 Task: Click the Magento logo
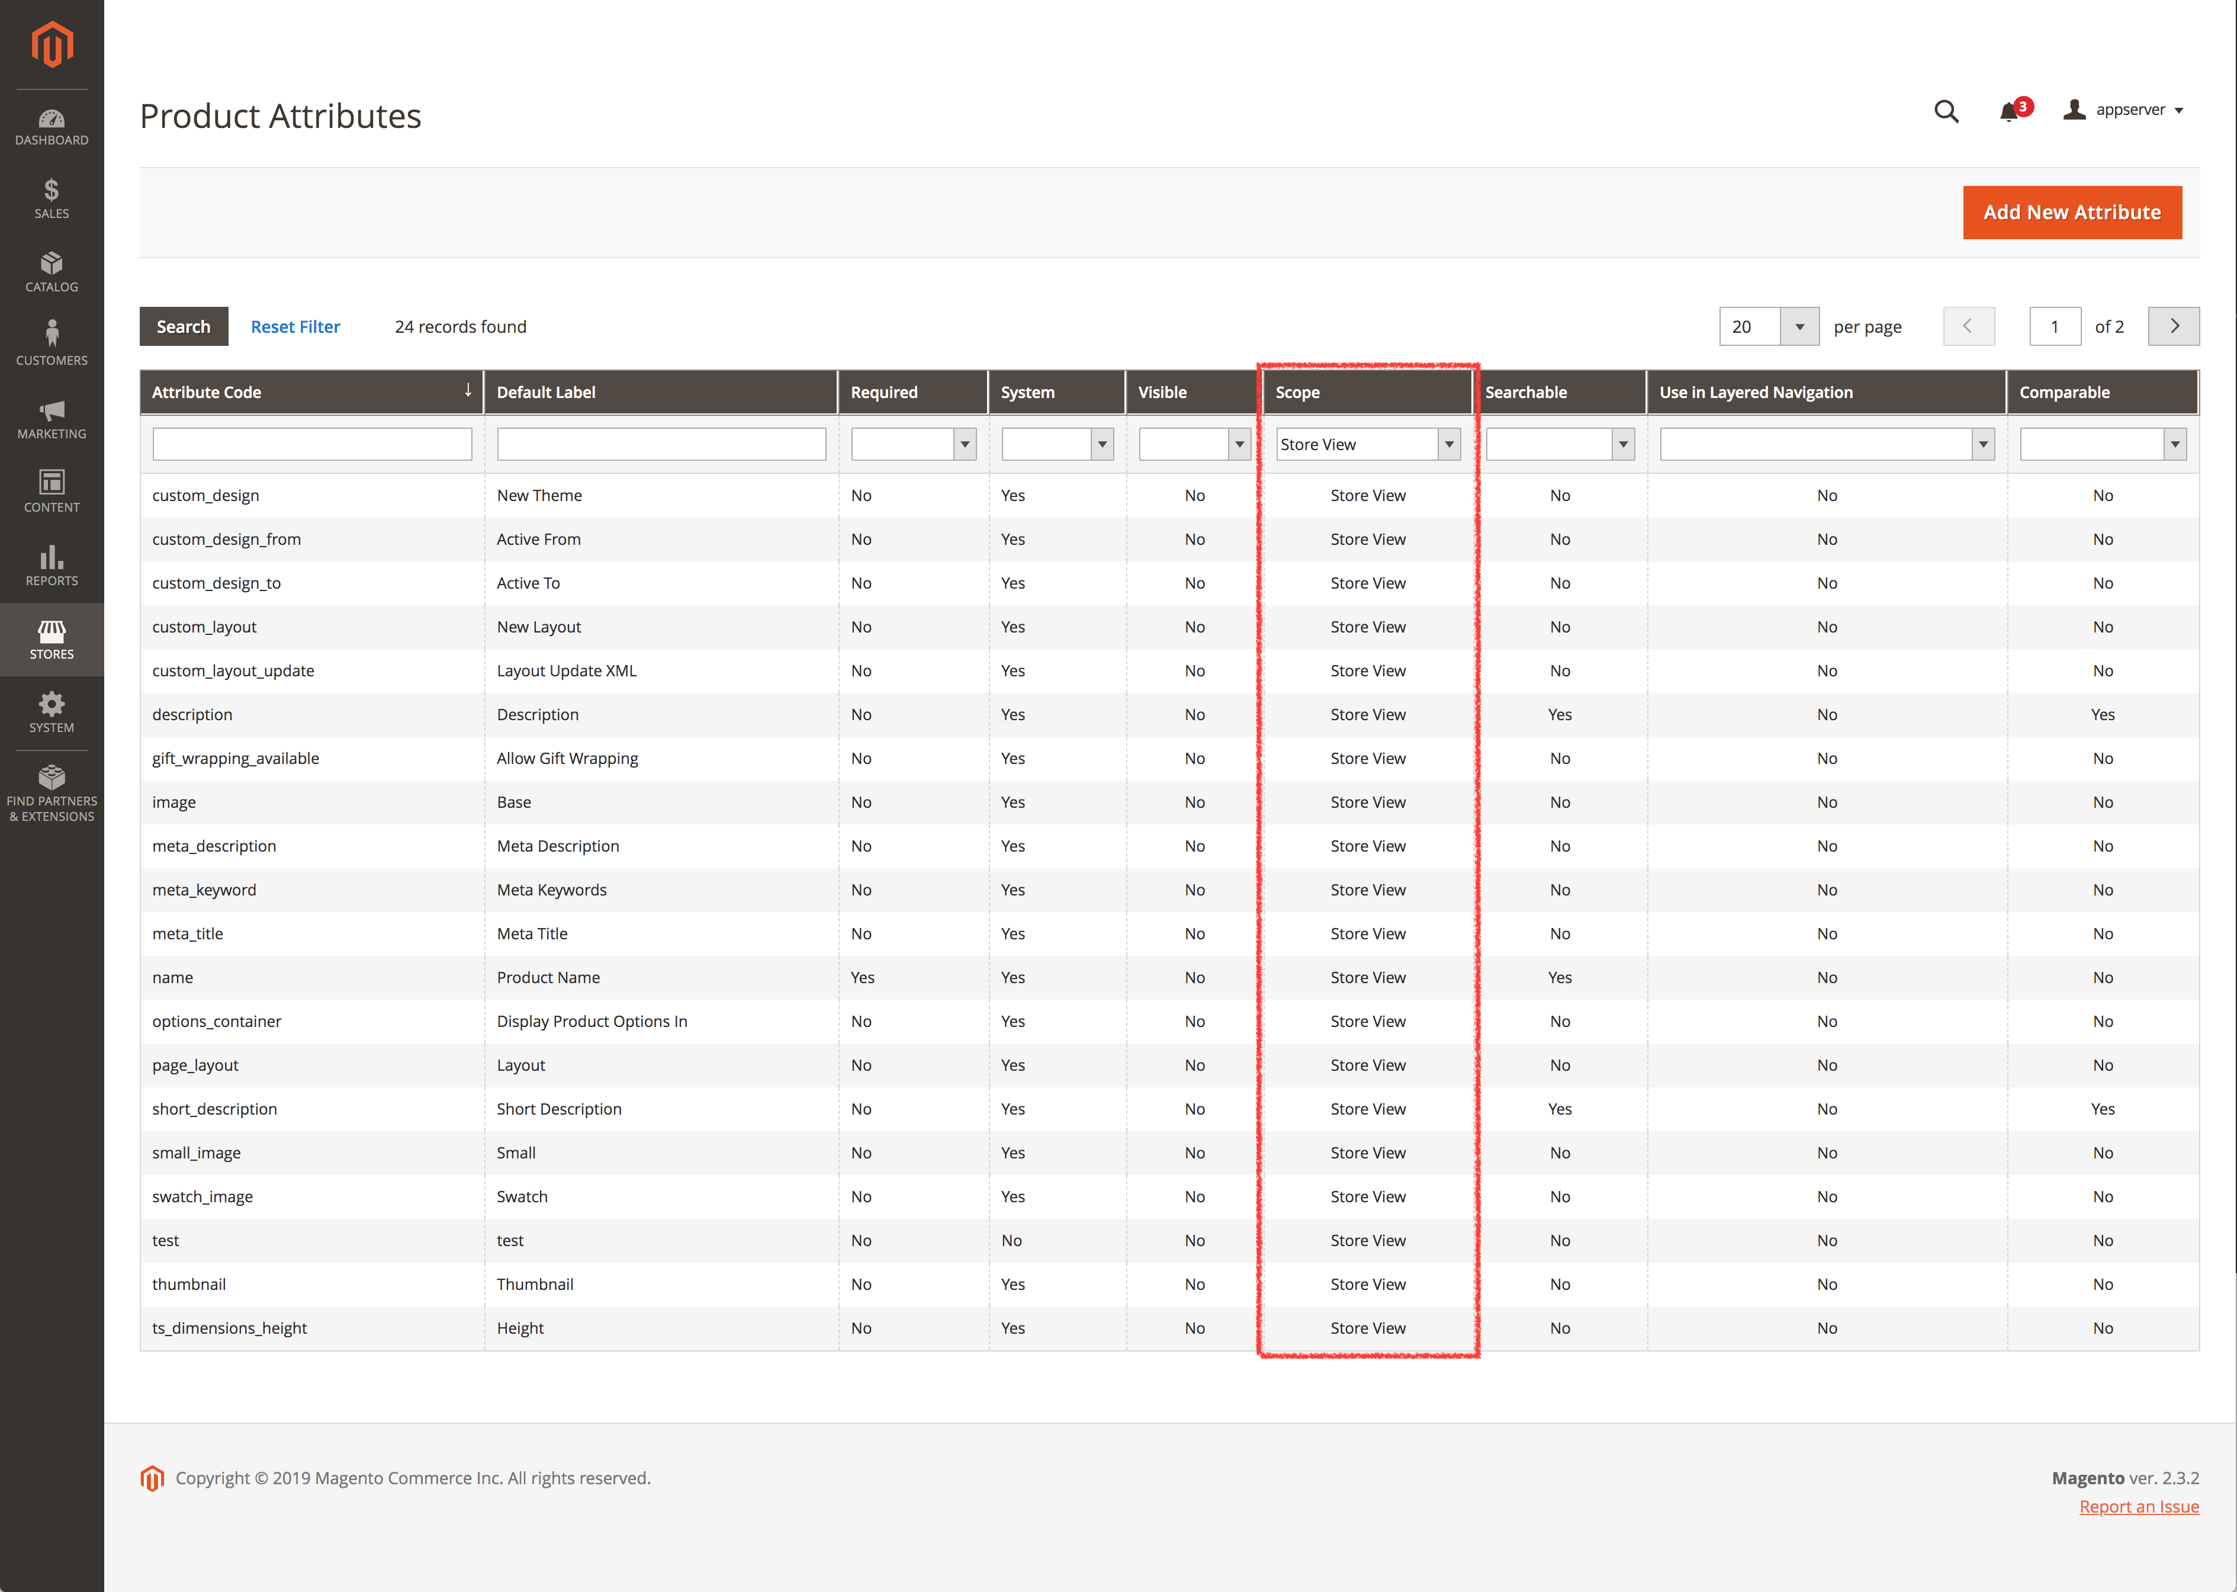pos(51,43)
